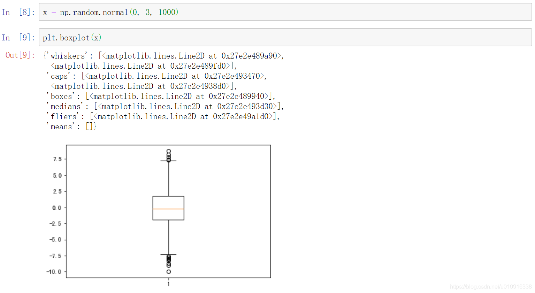This screenshot has width=535, height=293.
Task: Click the topmost outlier circle above 7.5
Action: [169, 151]
